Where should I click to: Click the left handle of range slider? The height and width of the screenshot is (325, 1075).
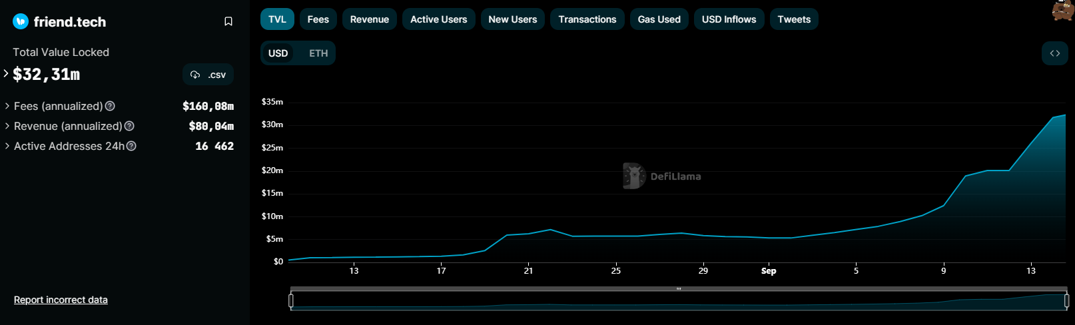291,301
